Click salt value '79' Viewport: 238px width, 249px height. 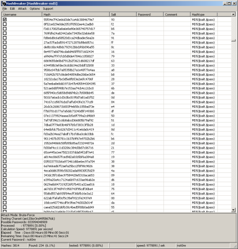coord(113,56)
